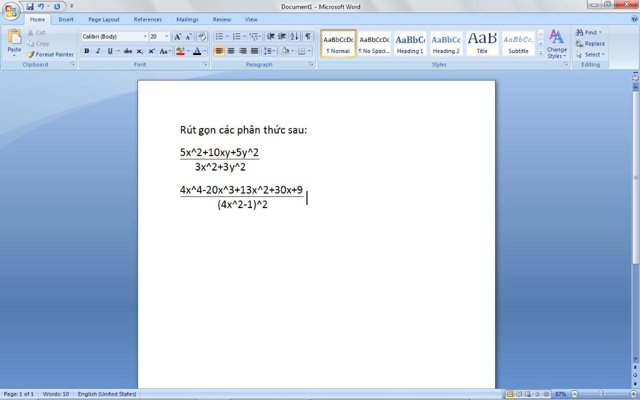Switch to Print Layout view
Screen dimensions: 640x400
click(510, 394)
